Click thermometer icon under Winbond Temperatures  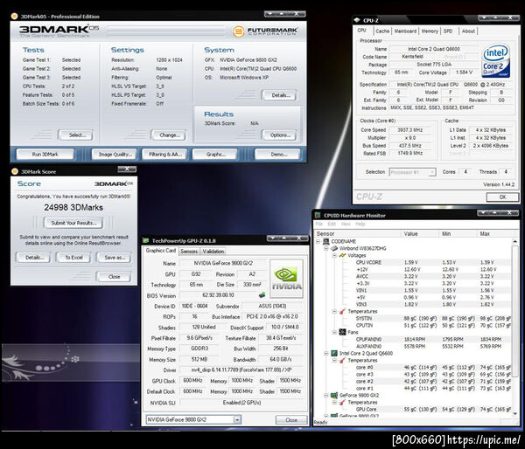click(342, 311)
